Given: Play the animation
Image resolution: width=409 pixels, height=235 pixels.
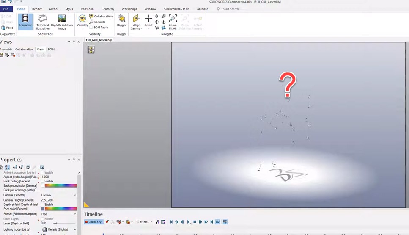Looking at the screenshot, I should (188, 222).
